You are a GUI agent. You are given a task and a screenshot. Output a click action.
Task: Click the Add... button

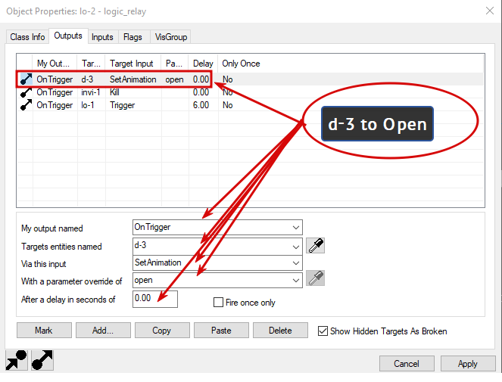(x=103, y=330)
